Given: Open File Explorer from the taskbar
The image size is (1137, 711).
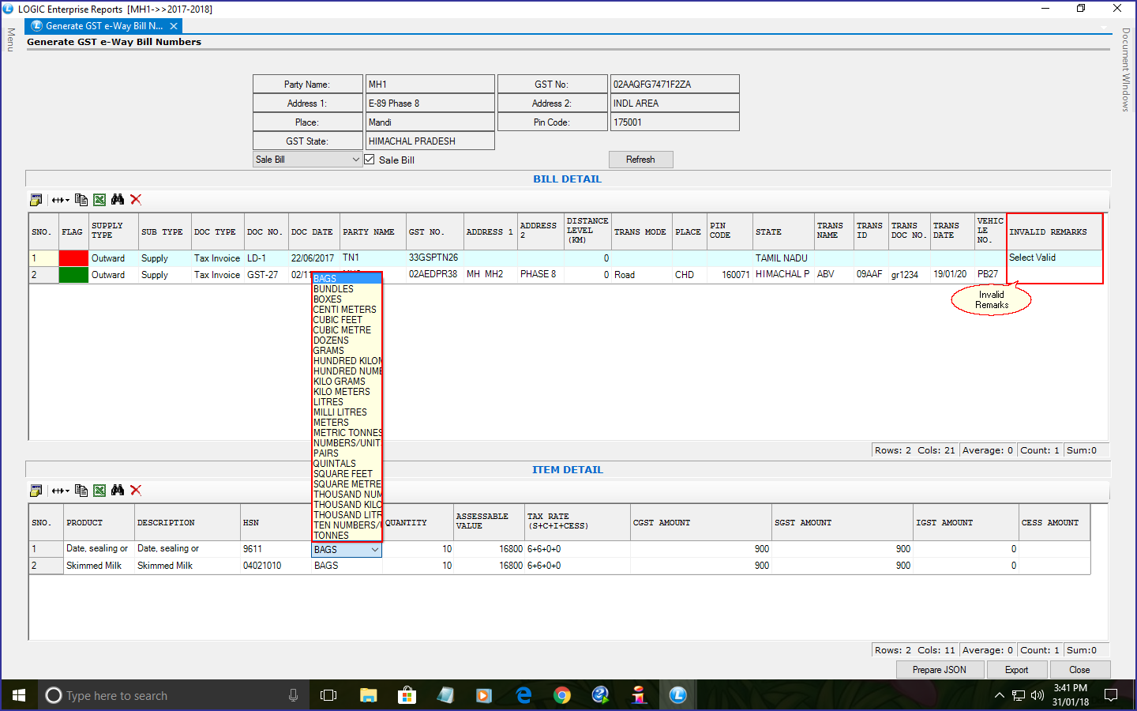Looking at the screenshot, I should click(369, 695).
